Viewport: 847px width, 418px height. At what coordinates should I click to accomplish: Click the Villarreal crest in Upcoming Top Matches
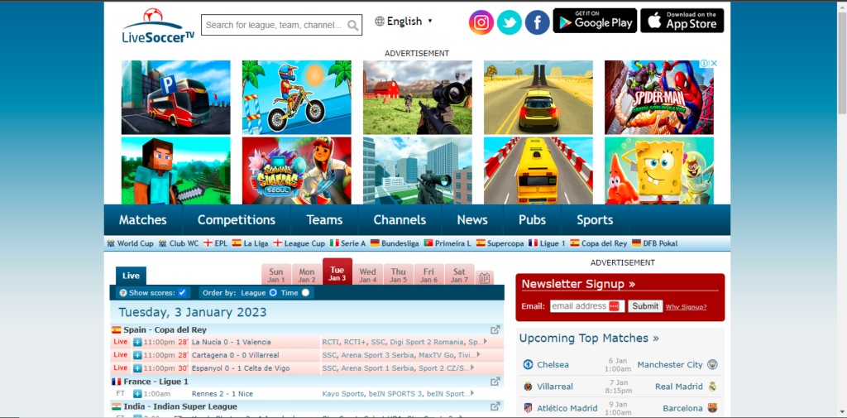point(528,387)
